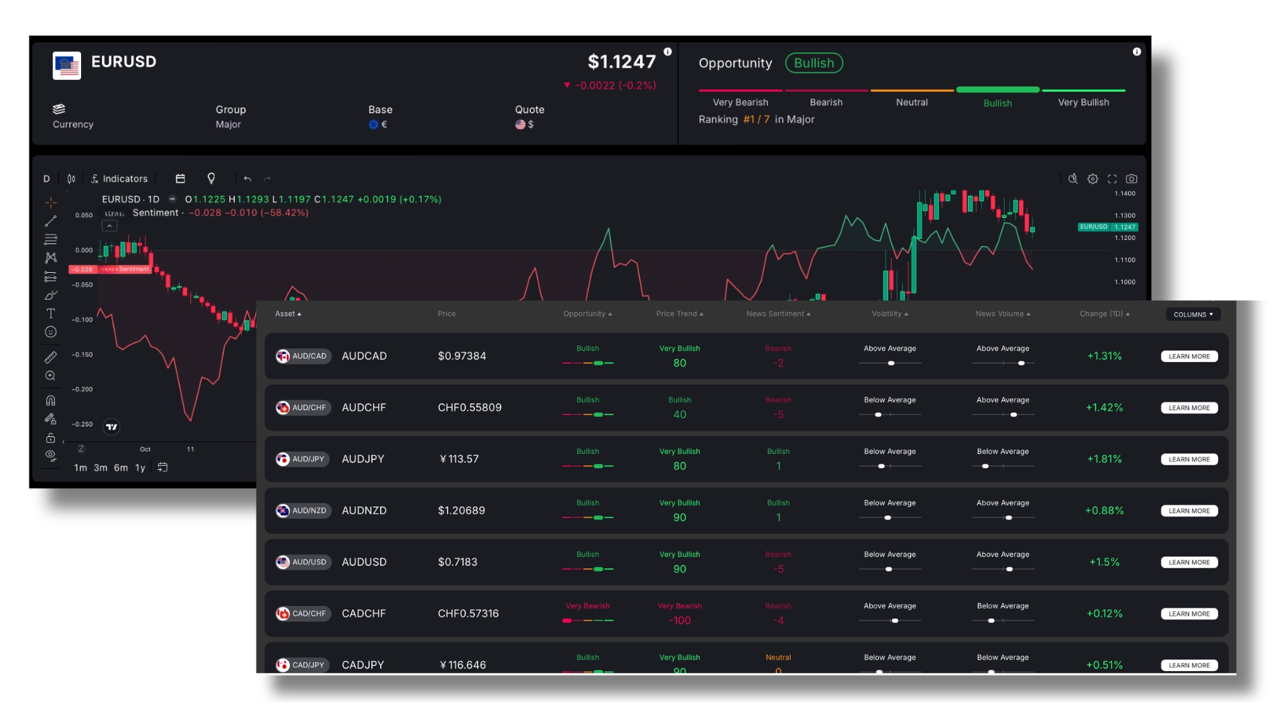Viewport: 1287px width, 724px height.
Task: Enter fullscreen chart mode
Action: coord(1112,179)
